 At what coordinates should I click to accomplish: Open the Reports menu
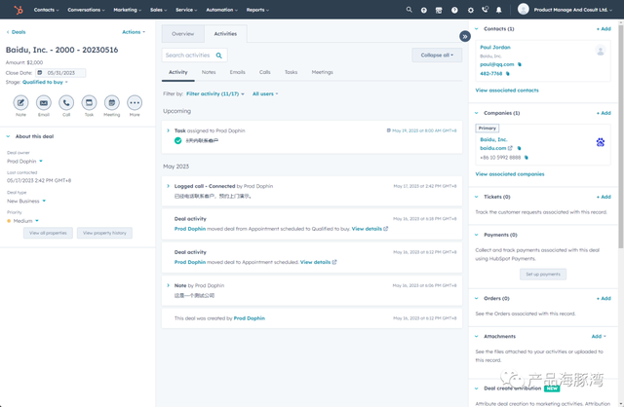point(257,10)
